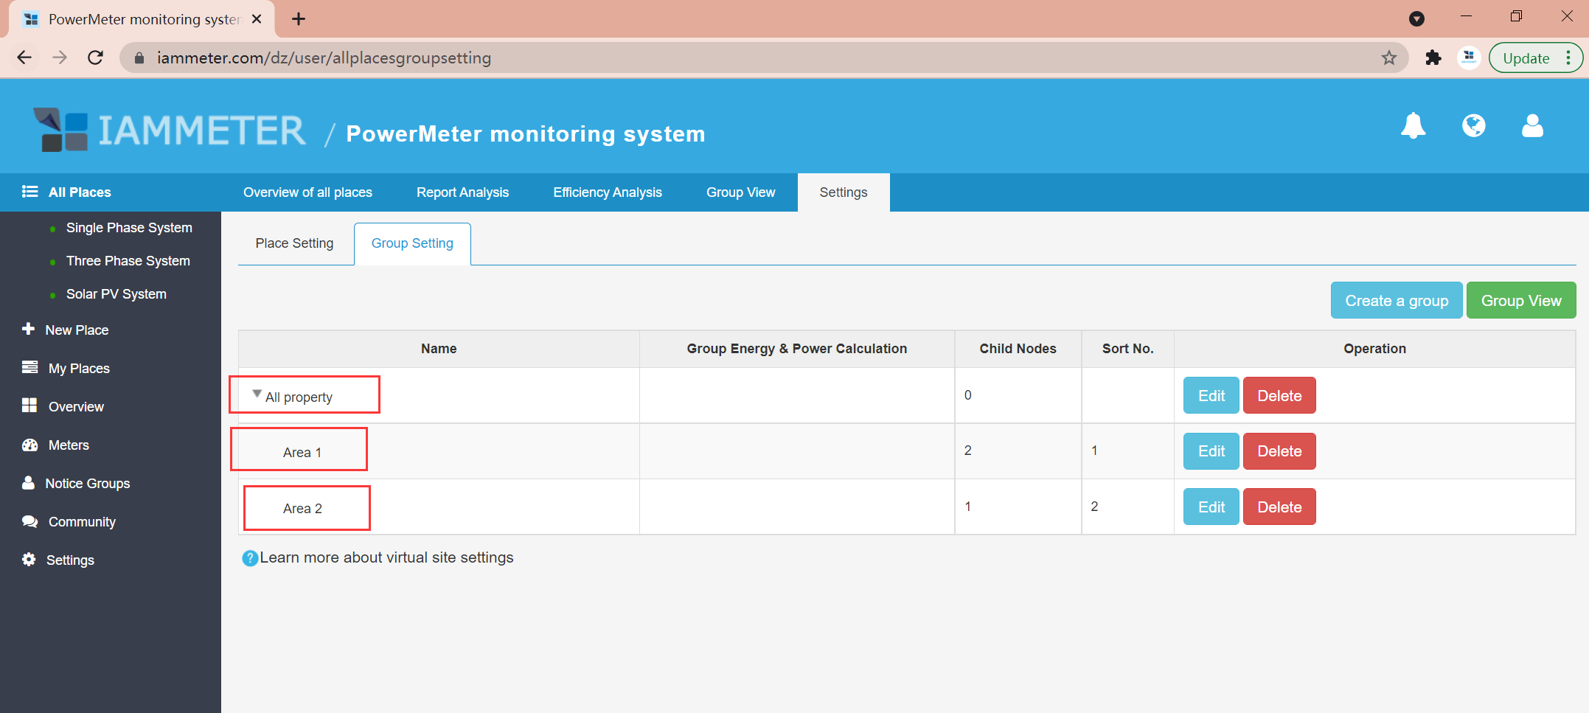Screen dimensions: 1589x713
Task: Click the IAMMETER logo
Action: click(x=170, y=131)
